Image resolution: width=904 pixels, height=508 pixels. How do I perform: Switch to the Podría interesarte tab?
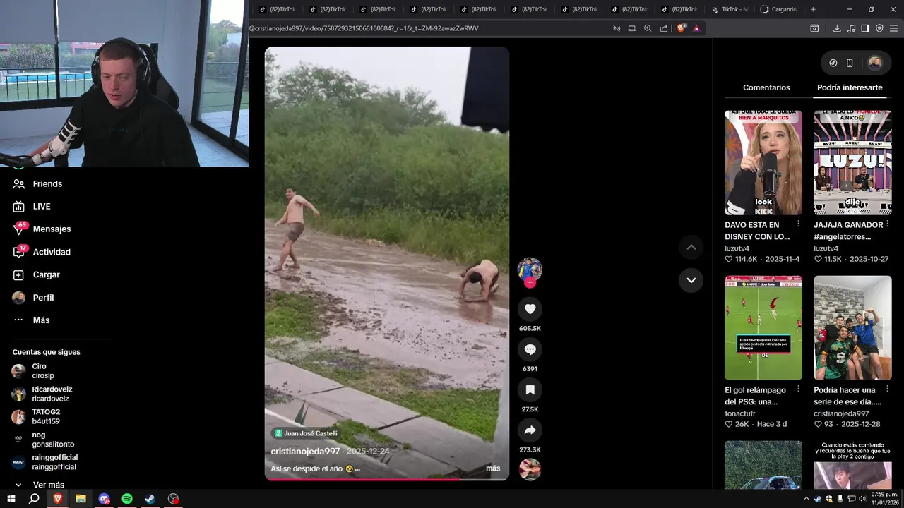(850, 87)
